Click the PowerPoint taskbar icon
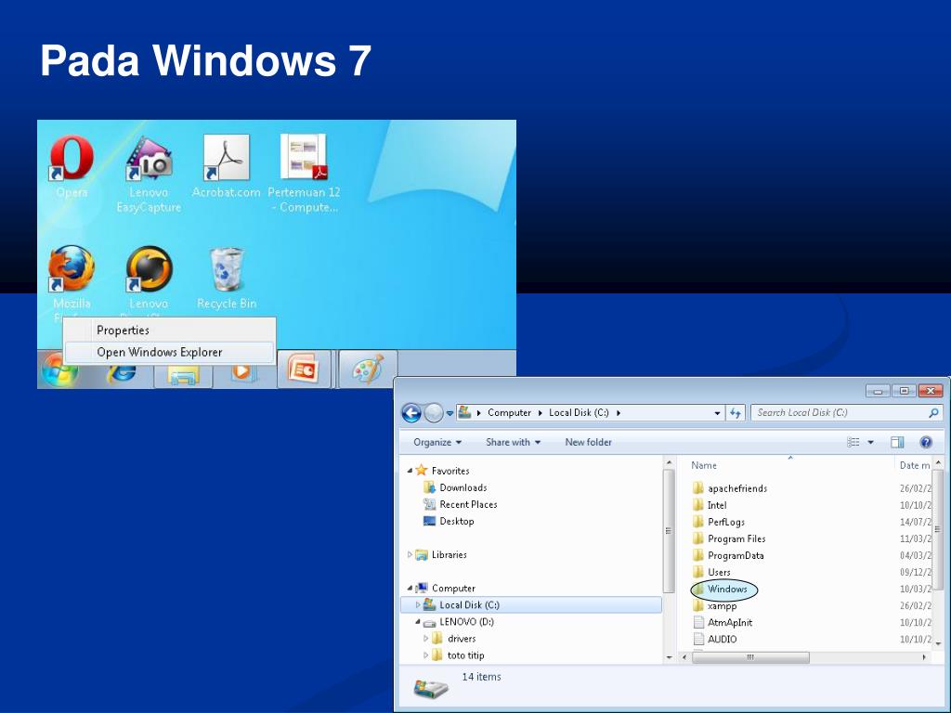Screen dimensions: 951x713 (x=304, y=369)
